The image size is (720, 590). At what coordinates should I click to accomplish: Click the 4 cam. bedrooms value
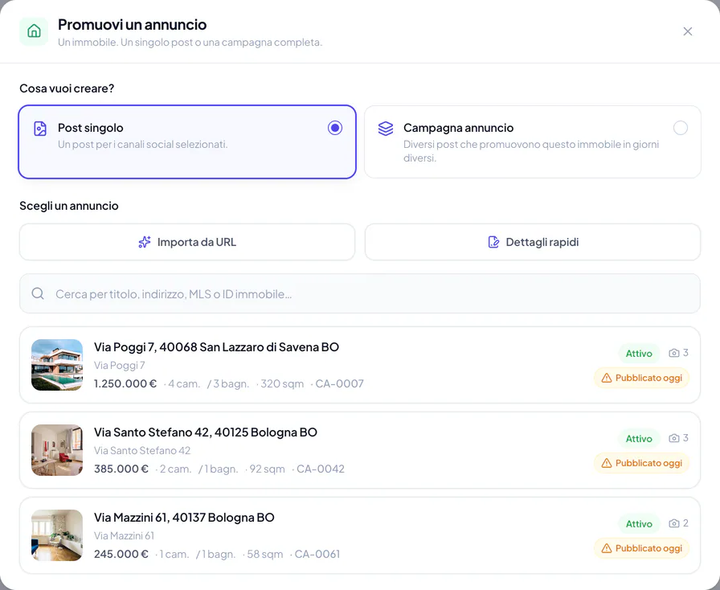pyautogui.click(x=184, y=383)
